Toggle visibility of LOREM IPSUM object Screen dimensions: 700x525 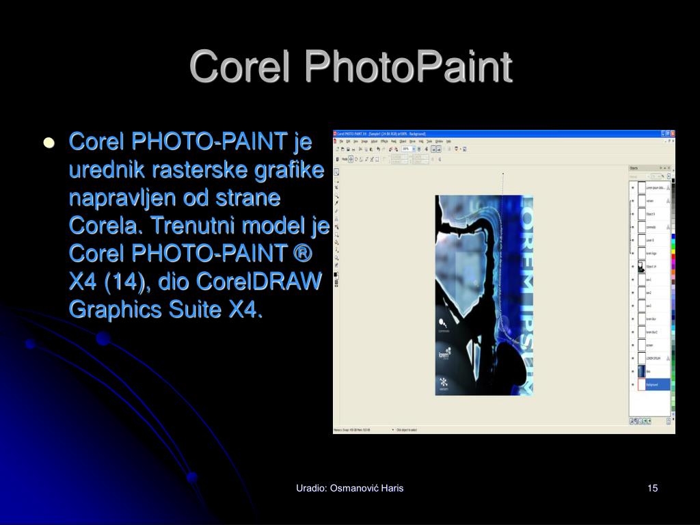click(632, 358)
